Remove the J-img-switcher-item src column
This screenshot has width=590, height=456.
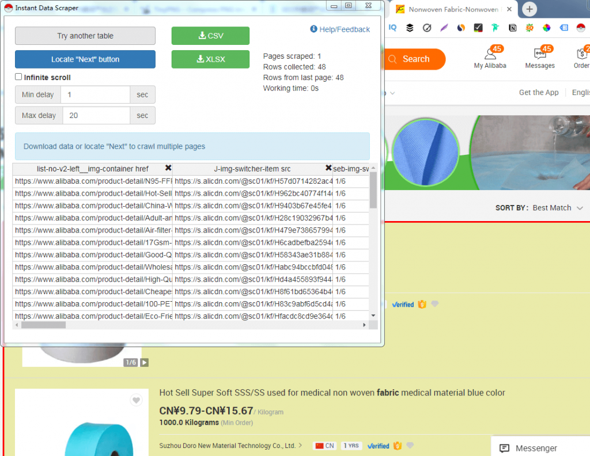[328, 168]
